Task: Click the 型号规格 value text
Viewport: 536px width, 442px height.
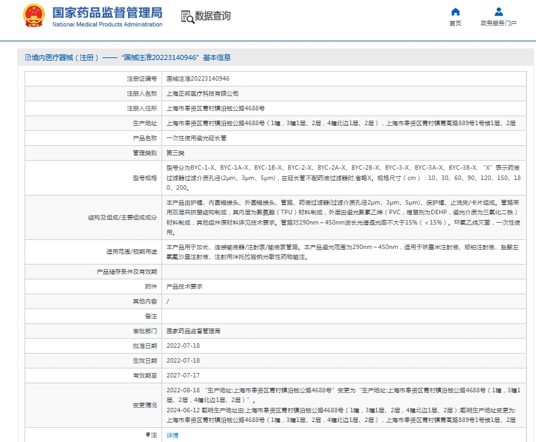Action: 344,177
